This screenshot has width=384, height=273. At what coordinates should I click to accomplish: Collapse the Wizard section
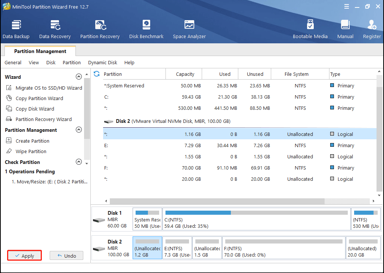(x=78, y=77)
